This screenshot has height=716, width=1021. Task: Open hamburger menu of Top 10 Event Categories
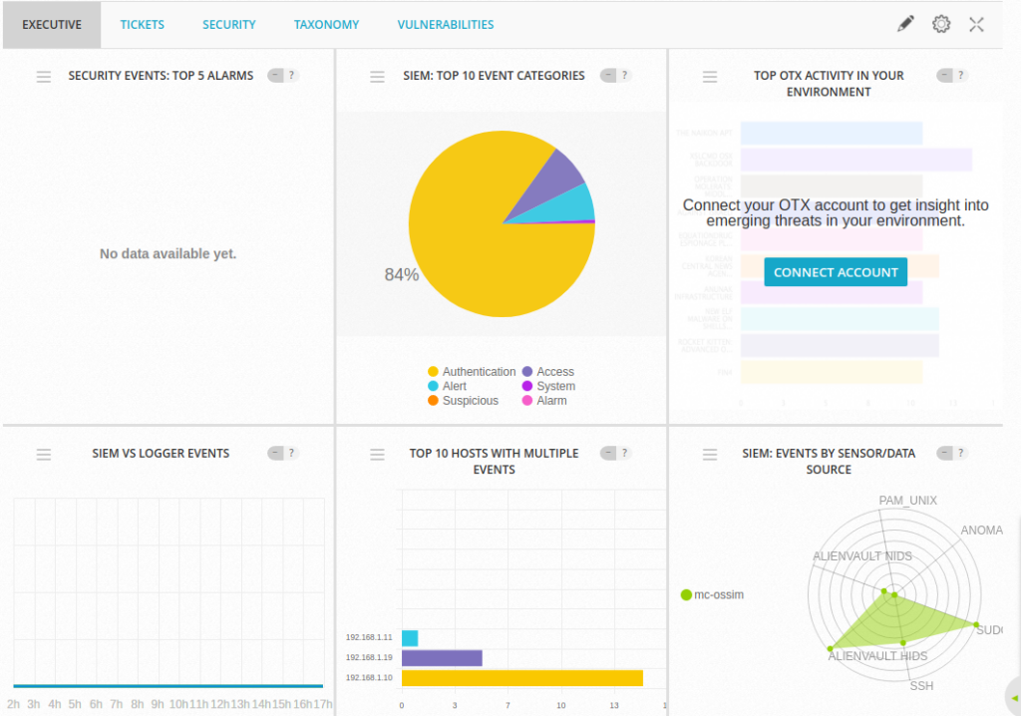coord(377,76)
